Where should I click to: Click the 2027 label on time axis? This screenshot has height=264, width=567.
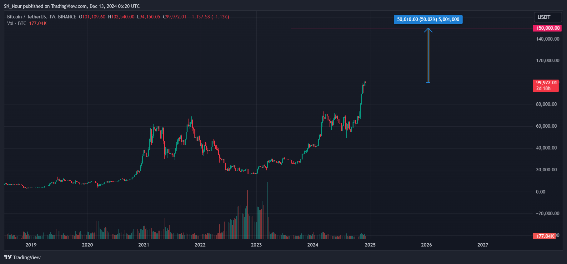[483, 245]
